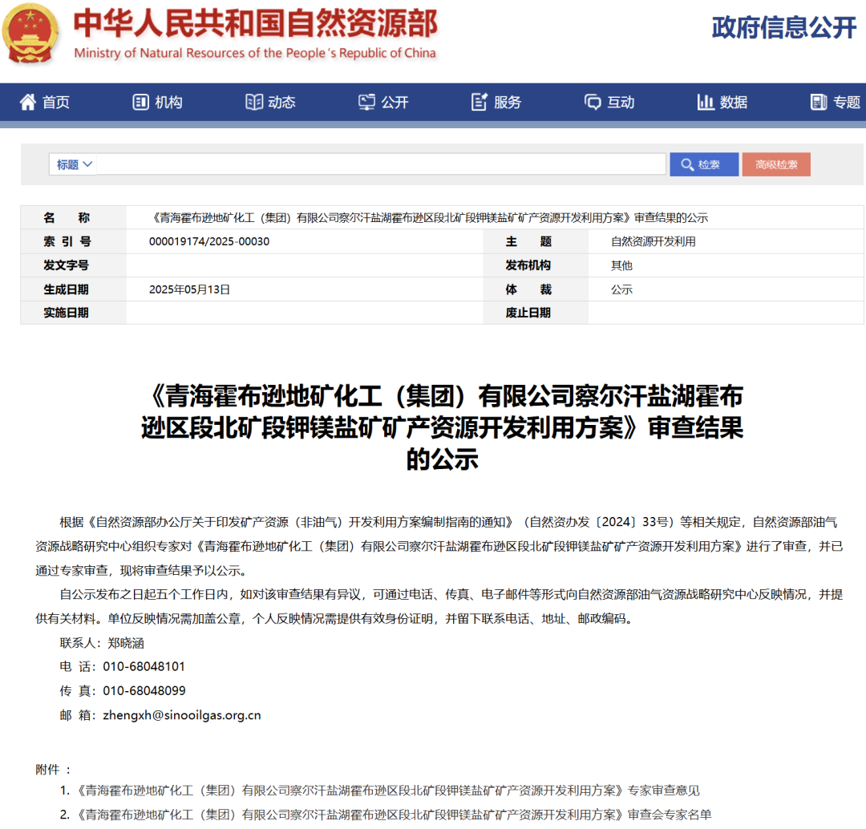Click the email zhengxh@sinooilgas.org.cn
Viewport: 866px width, 829px height.
tap(182, 715)
